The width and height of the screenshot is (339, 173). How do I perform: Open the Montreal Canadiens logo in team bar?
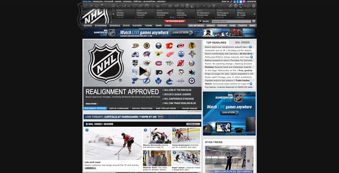pos(170,6)
